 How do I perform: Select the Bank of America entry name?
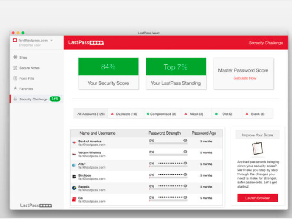tap(90, 141)
